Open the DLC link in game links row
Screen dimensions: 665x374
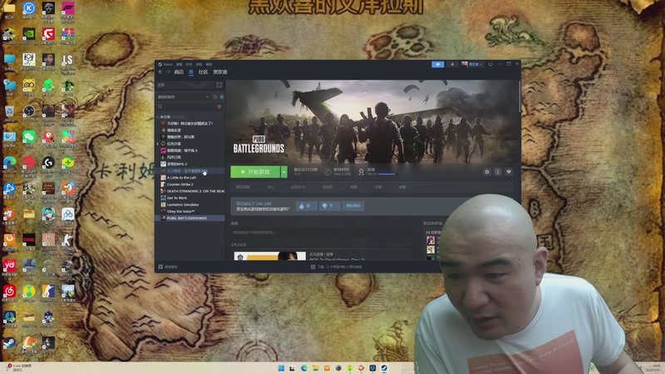pyautogui.click(x=271, y=187)
